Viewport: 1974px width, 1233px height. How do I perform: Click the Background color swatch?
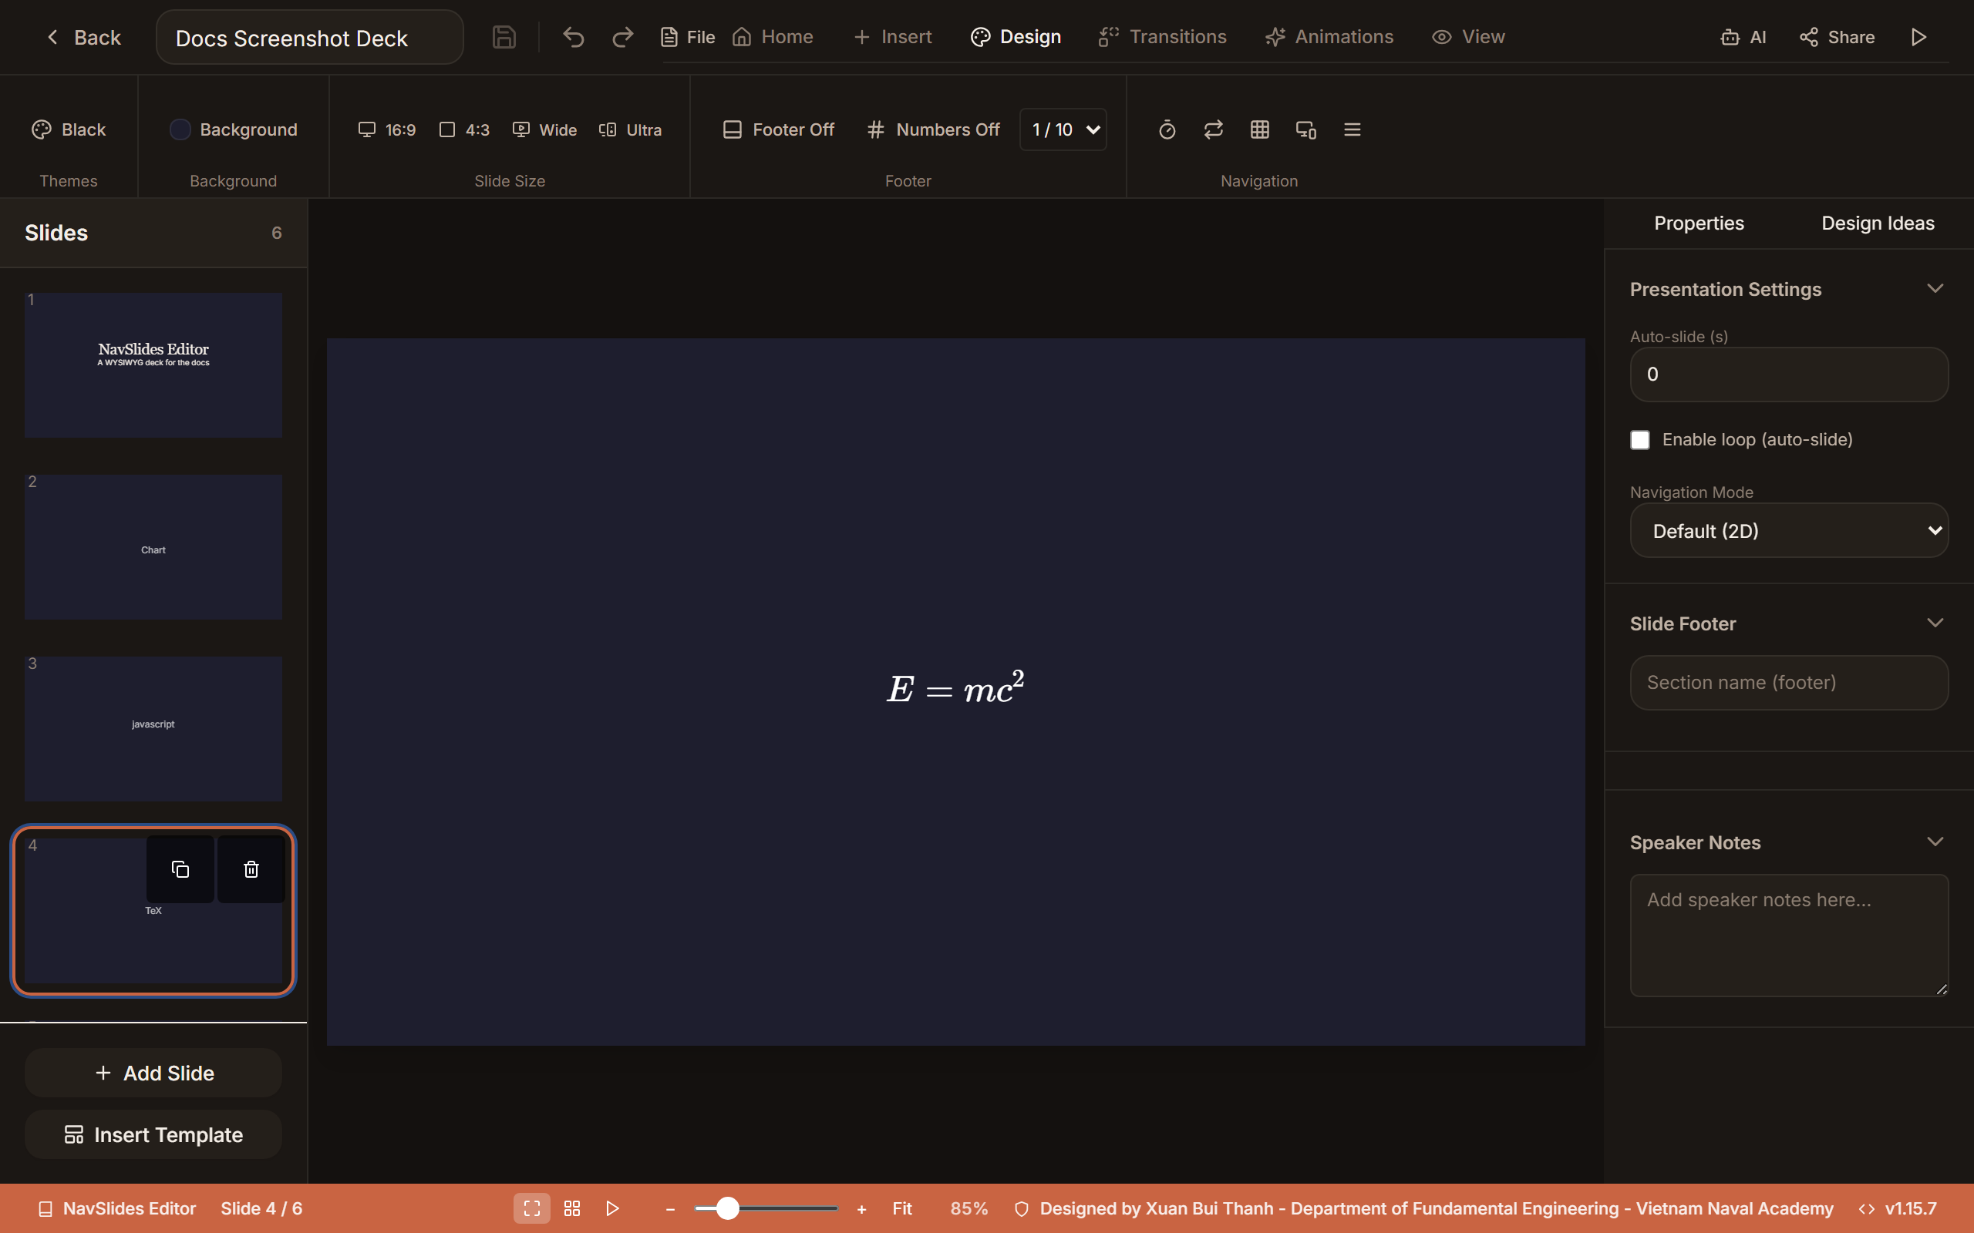click(x=180, y=129)
